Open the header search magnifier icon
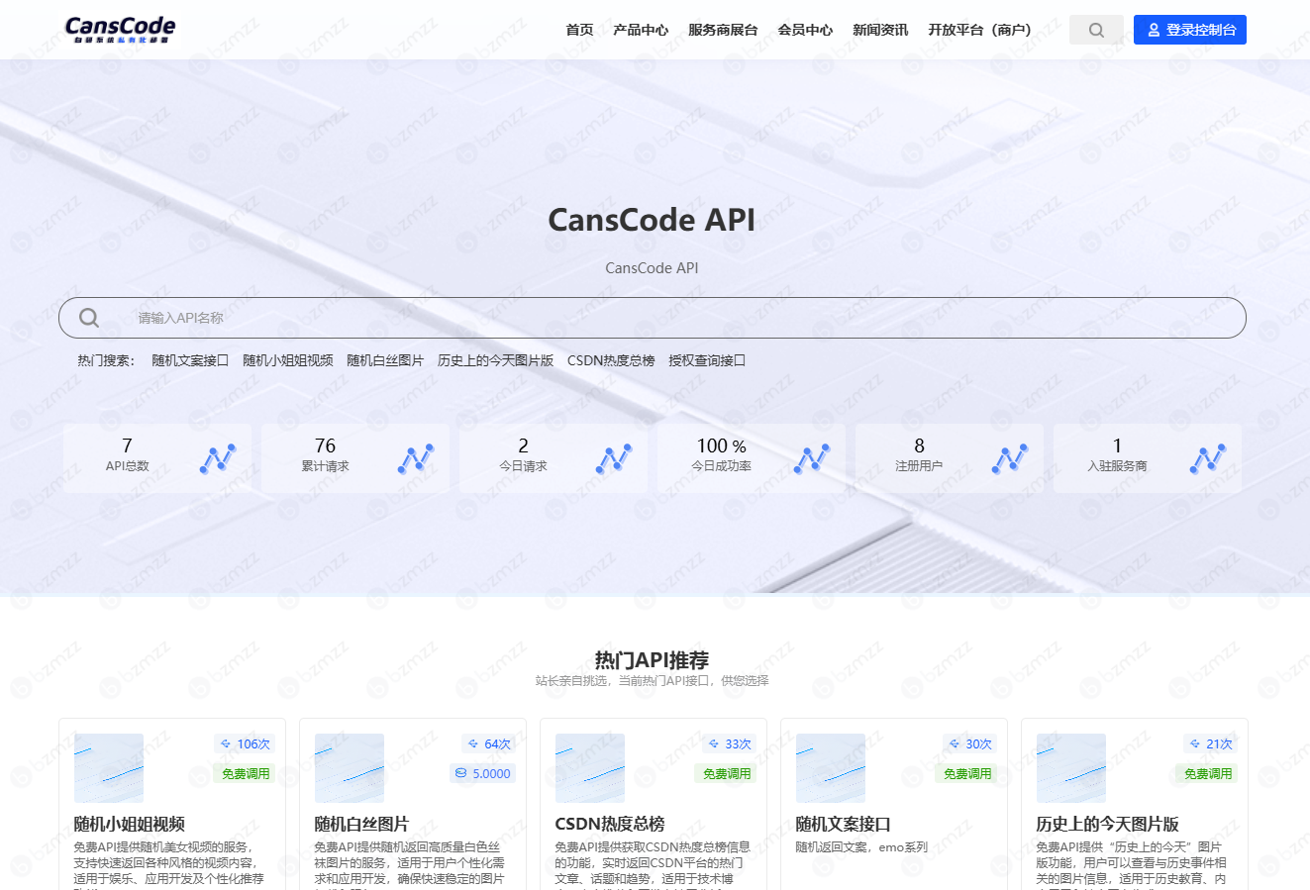This screenshot has width=1310, height=890. (1096, 30)
